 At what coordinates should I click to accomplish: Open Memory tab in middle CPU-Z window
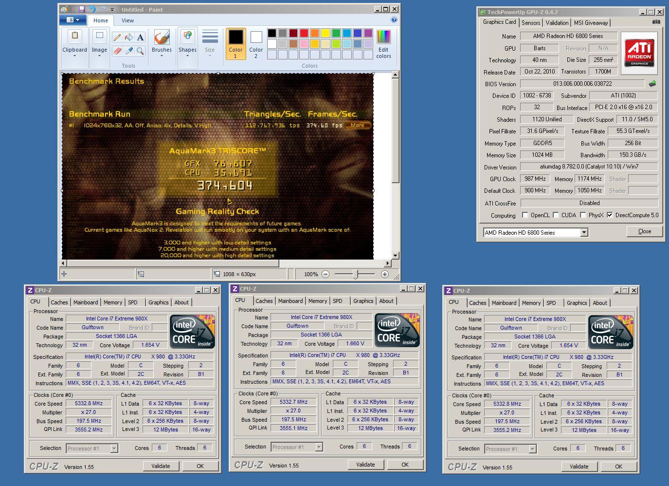318,301
